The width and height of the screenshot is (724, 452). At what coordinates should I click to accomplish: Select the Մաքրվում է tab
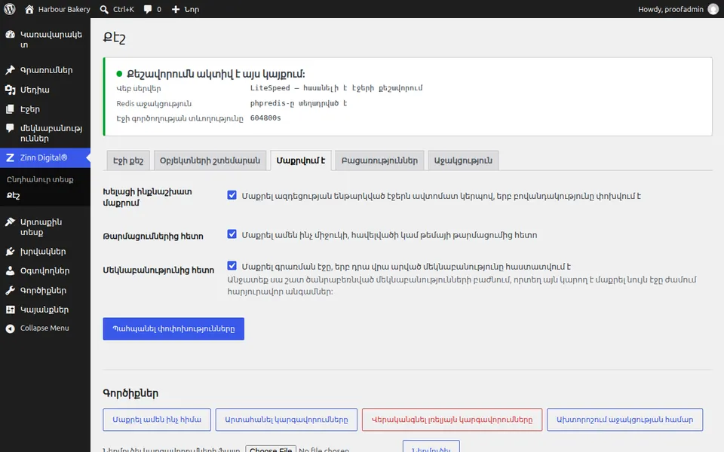point(301,160)
